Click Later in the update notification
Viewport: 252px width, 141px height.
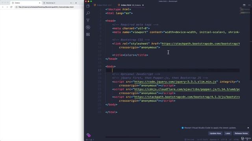[228, 133]
